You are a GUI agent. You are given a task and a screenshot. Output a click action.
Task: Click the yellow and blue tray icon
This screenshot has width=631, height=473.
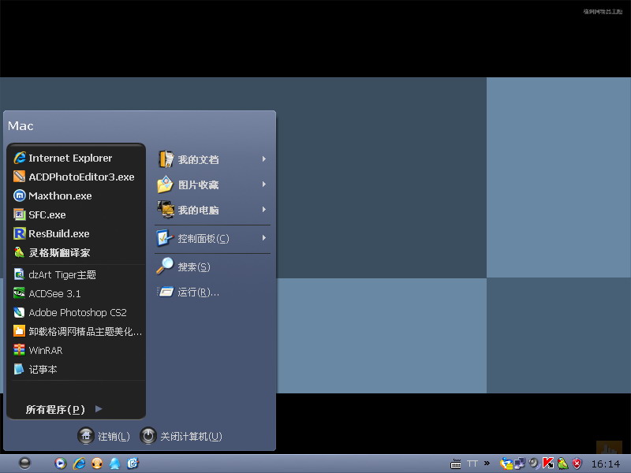click(506, 464)
